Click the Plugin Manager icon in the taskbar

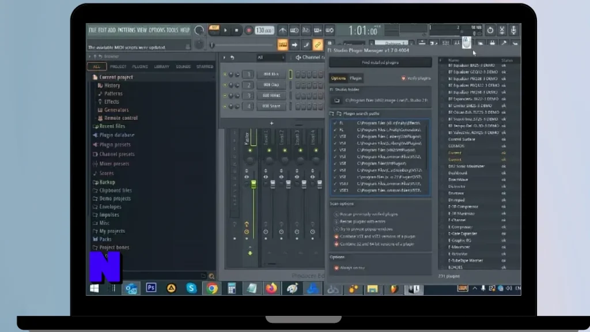414,289
